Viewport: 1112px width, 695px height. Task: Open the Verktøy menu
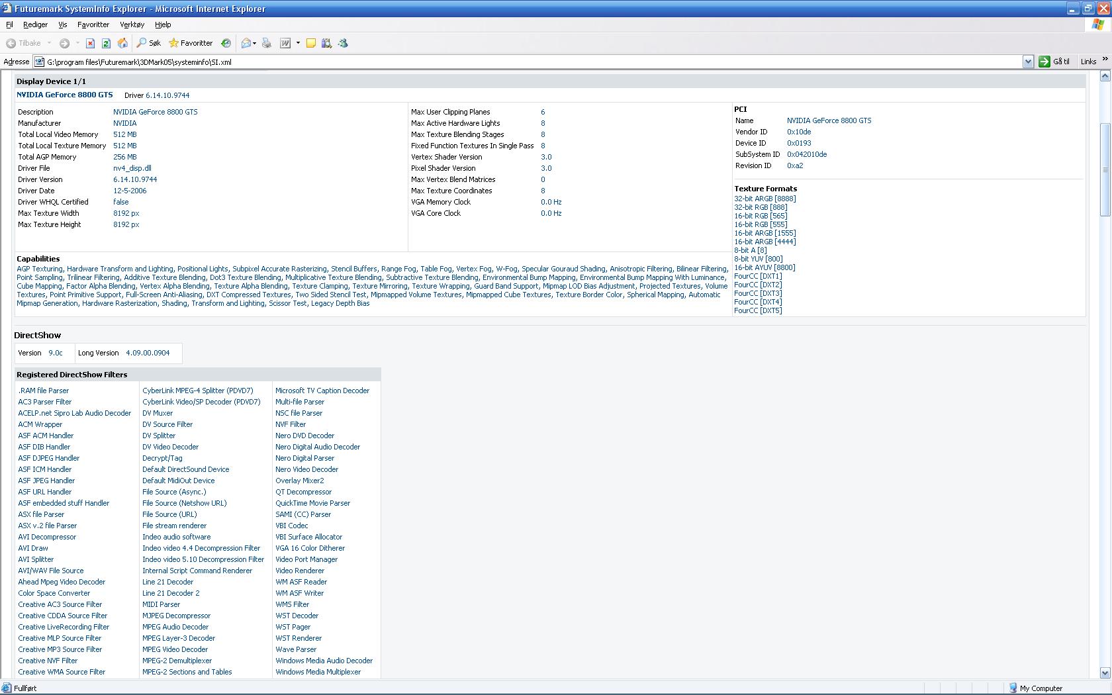coord(132,24)
